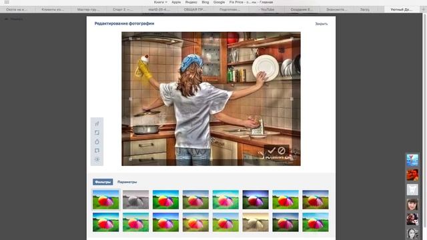Screen dimensions: 427x240
Task: Apply the grayscale filter thumbnail
Action: pyautogui.click(x=135, y=200)
